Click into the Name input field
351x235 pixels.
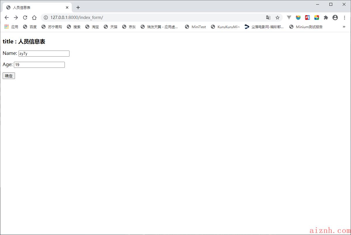click(x=44, y=54)
